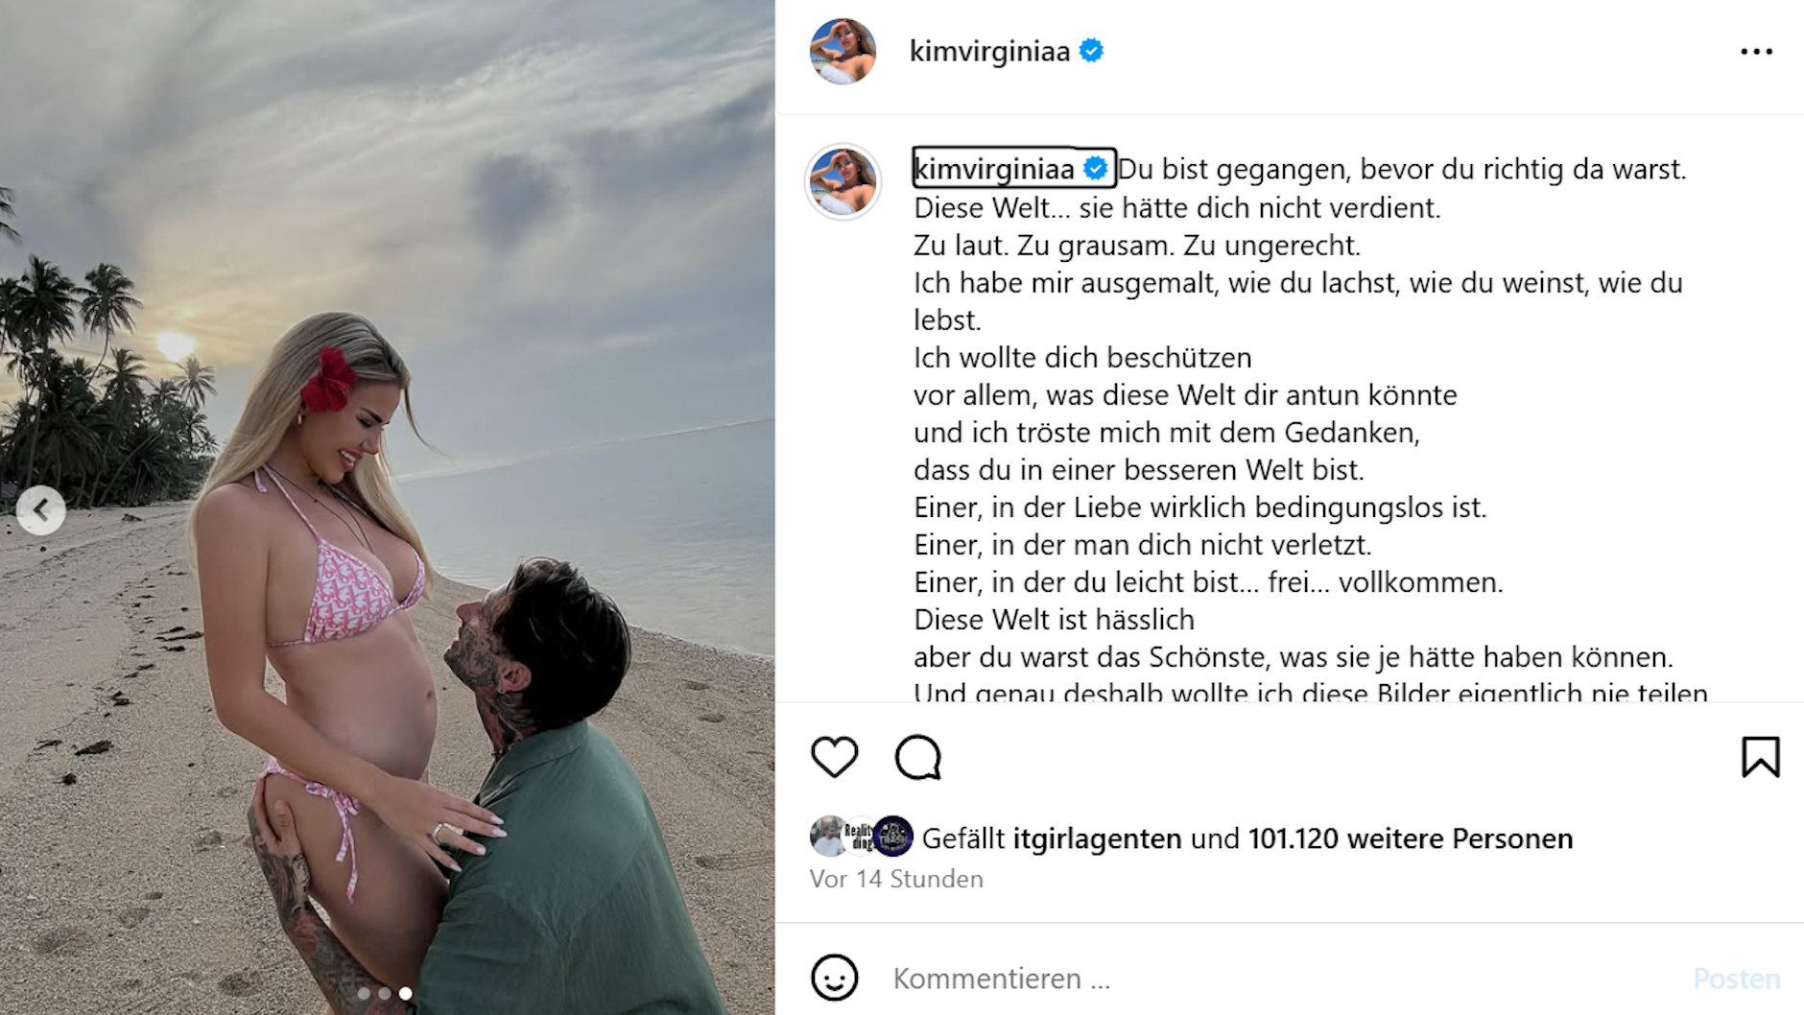Click the liker avatars beside Gefällt
Screen dimensions: 1804x1015
click(862, 837)
